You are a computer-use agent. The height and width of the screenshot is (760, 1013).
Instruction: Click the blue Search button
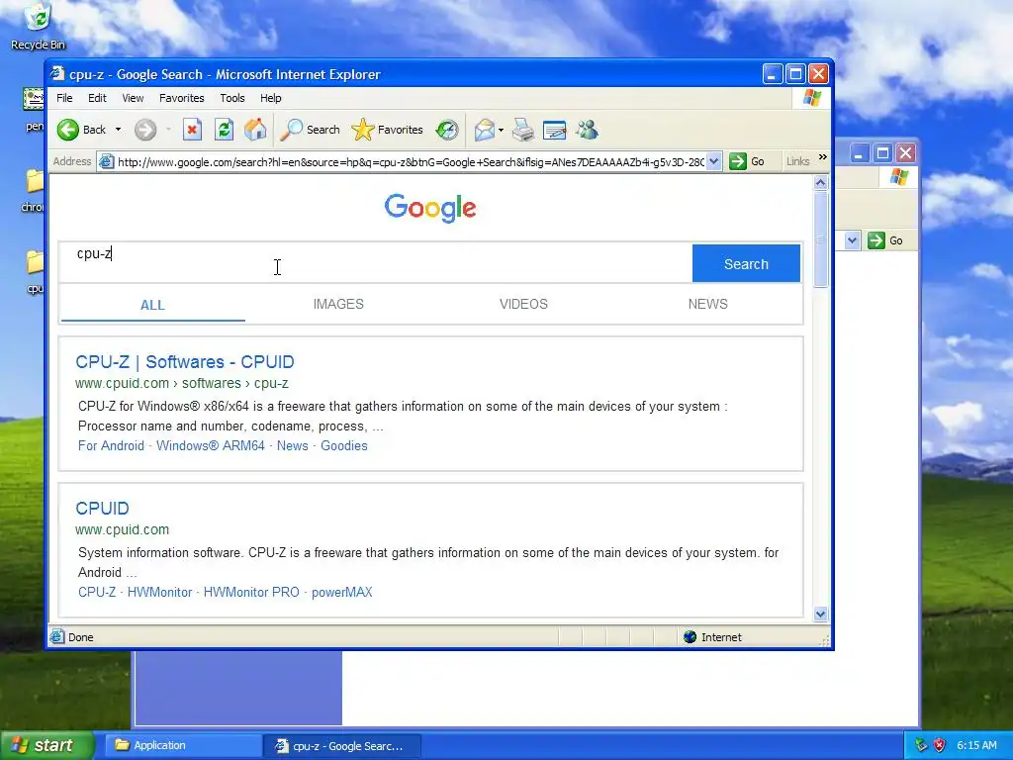[746, 263]
